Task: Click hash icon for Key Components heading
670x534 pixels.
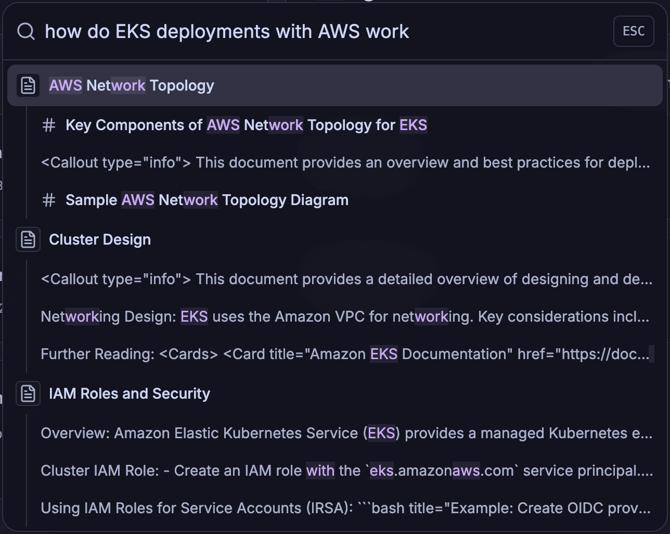Action: (49, 125)
